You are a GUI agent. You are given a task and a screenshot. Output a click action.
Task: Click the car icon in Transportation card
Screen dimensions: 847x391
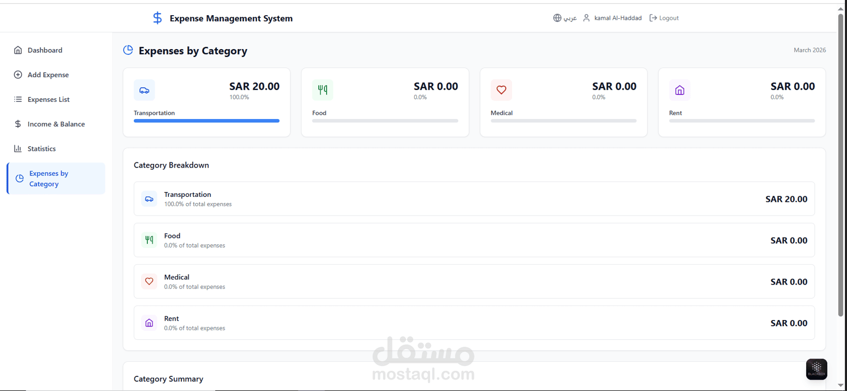pyautogui.click(x=144, y=90)
